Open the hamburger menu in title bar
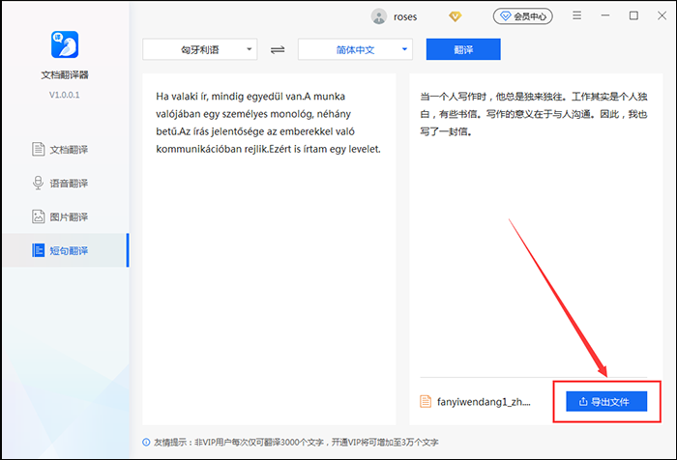The height and width of the screenshot is (460, 677). [x=576, y=16]
